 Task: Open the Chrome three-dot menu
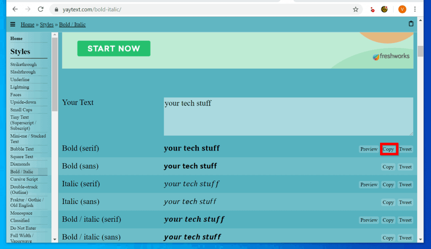pyautogui.click(x=415, y=9)
